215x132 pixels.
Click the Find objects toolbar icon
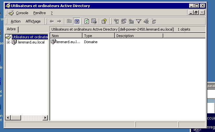coord(146,21)
